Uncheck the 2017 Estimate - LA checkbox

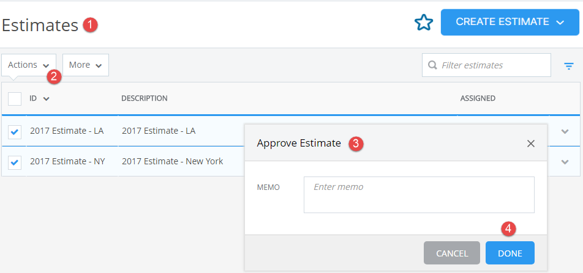pos(15,132)
